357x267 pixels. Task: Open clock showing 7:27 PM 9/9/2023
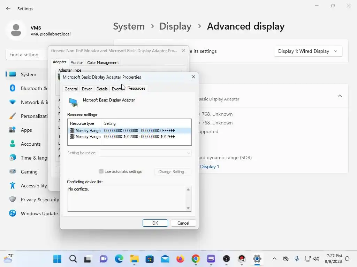(334, 259)
